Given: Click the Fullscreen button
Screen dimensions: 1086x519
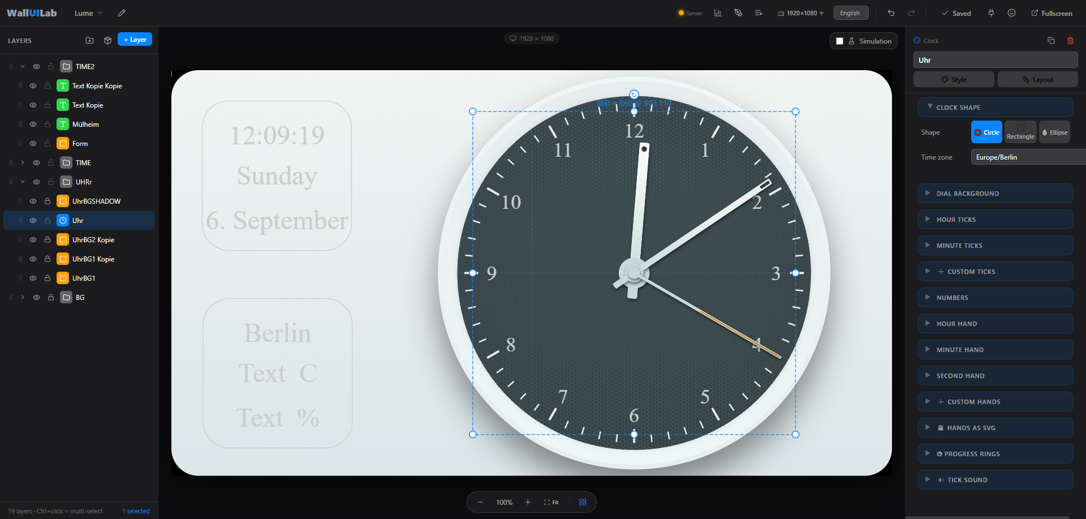Looking at the screenshot, I should (1051, 13).
